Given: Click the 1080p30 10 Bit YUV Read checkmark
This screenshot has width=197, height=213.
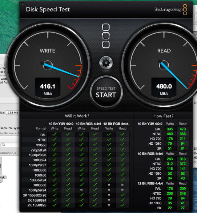Looking at the screenshot, I should click(68, 170).
